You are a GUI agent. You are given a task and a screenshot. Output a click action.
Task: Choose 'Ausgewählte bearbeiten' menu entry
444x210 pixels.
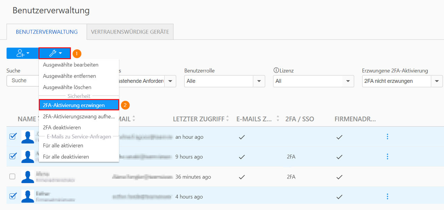(x=79, y=65)
